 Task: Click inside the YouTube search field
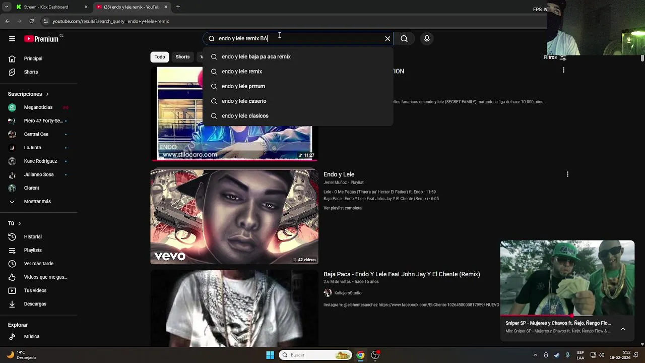pyautogui.click(x=297, y=38)
